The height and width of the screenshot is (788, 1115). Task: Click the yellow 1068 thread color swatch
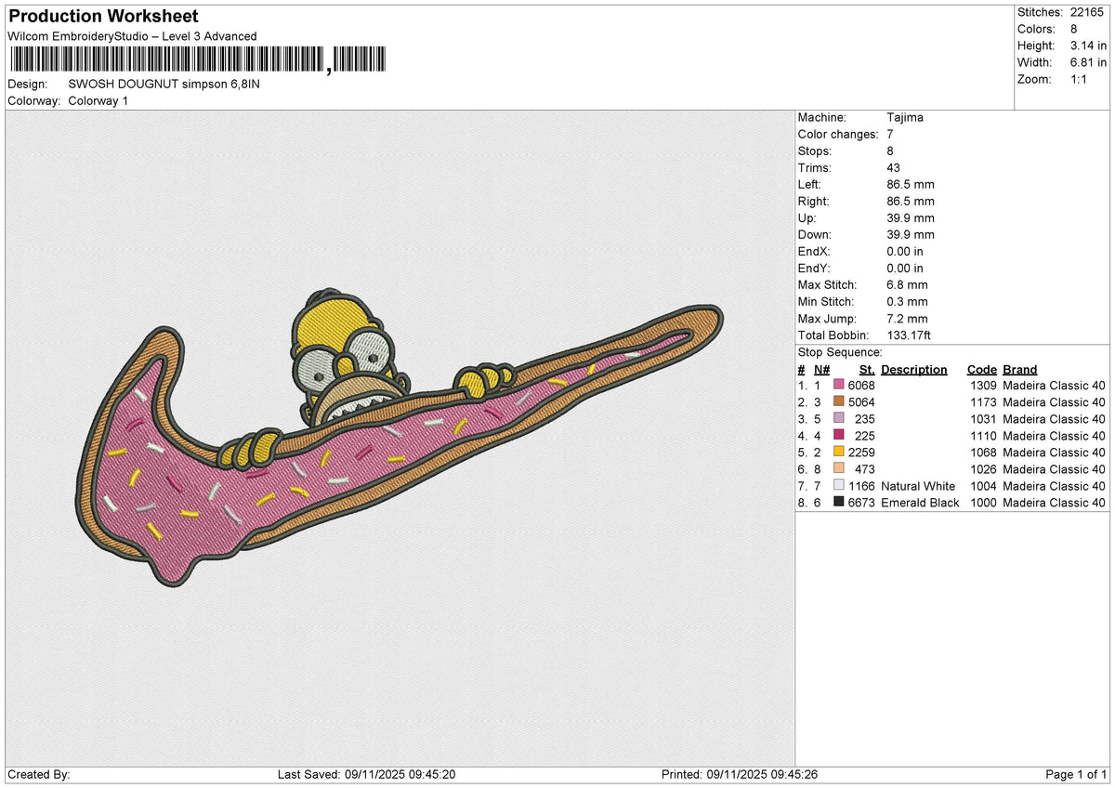tap(839, 452)
